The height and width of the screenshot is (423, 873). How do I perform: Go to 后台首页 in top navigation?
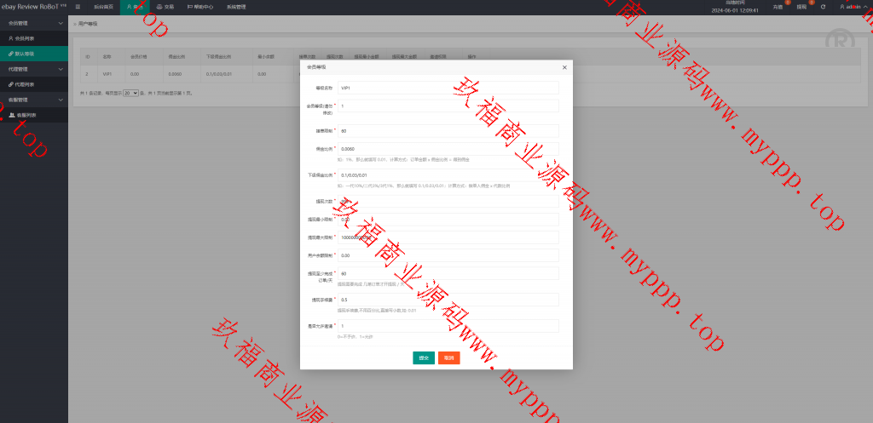[103, 6]
